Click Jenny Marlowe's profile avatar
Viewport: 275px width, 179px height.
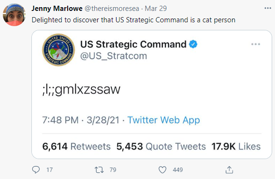[14, 15]
